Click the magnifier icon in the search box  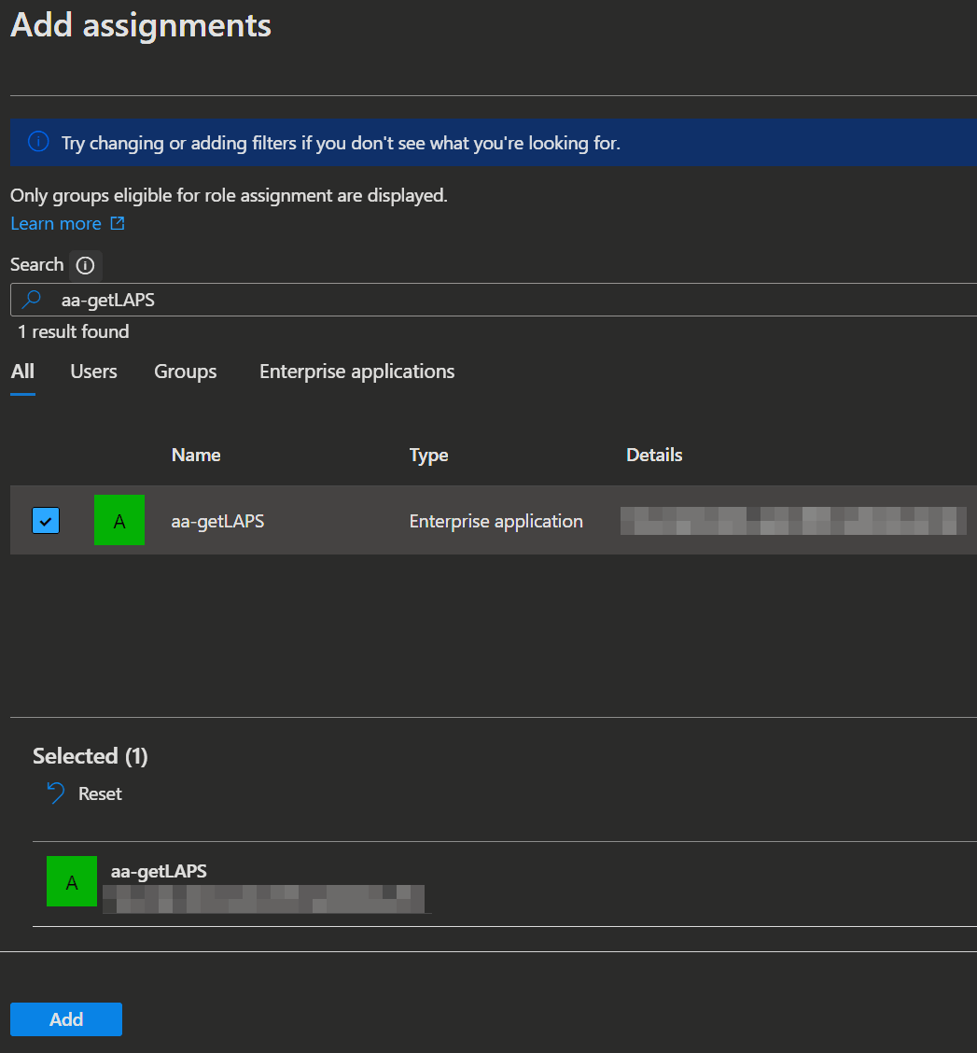click(x=32, y=300)
